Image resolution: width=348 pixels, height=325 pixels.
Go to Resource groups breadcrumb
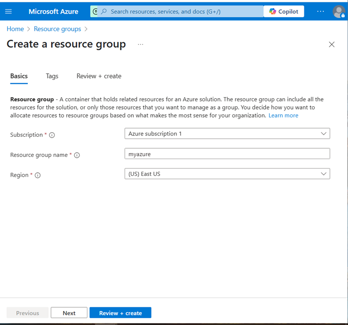[57, 29]
